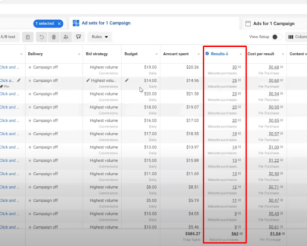Click the undo arrow icon in the toolbar

(42, 37)
